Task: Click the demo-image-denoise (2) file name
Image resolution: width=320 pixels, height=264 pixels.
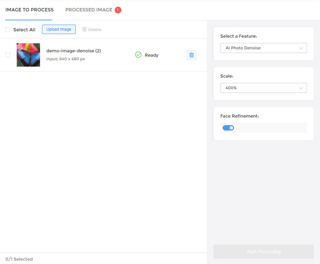Action: tap(74, 51)
